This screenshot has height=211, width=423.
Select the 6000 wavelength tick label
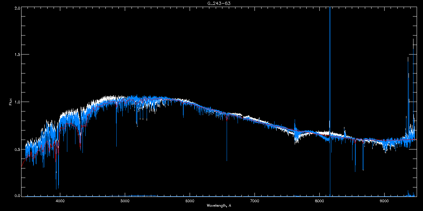pos(190,201)
